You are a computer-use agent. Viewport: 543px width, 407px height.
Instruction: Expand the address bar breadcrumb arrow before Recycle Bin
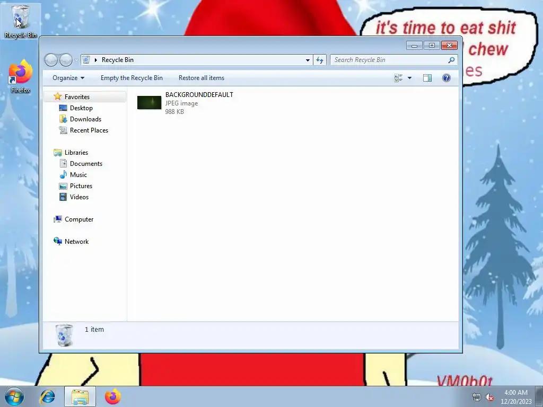click(x=96, y=60)
